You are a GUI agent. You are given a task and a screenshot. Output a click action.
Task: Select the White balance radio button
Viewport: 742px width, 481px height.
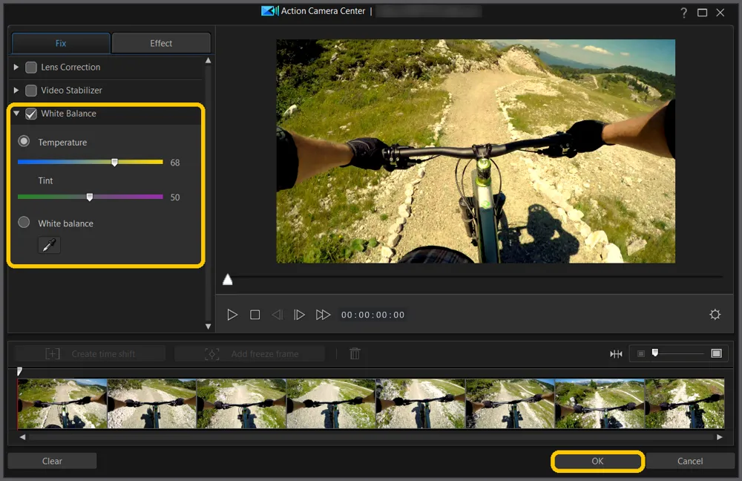24,223
